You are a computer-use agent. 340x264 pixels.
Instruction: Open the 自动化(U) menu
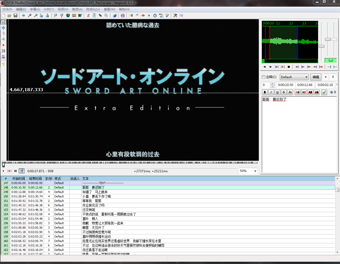[x=93, y=9]
